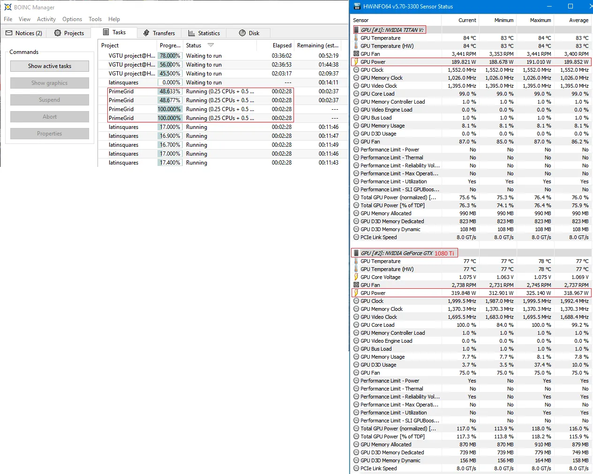Click the Current column header in HWiNFO64
Viewport: 593px width, 474px height.
(460, 20)
